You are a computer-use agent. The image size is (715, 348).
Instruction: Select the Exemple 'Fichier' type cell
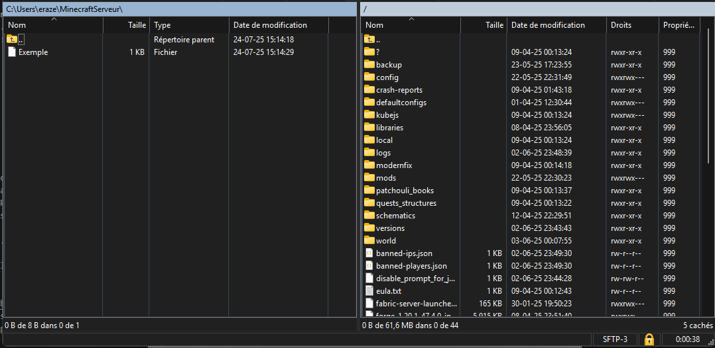(x=166, y=52)
